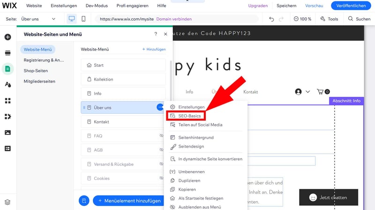Close the Website-Seiten und Menü panel
Viewport: 375px width, 210px height.
[x=165, y=34]
